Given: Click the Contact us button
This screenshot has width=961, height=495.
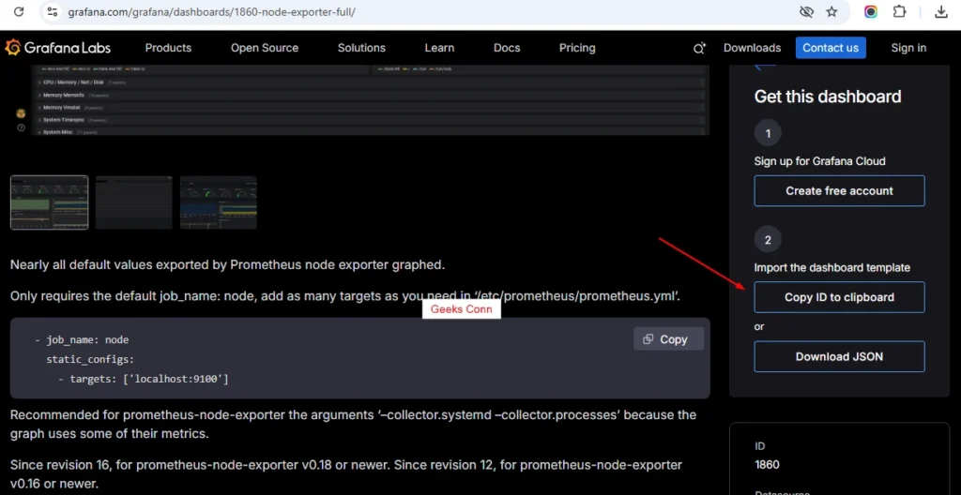Looking at the screenshot, I should (831, 48).
